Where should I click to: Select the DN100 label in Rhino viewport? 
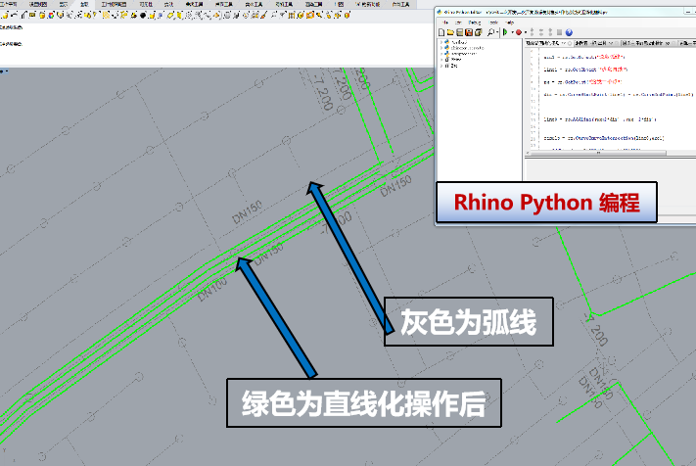212,289
